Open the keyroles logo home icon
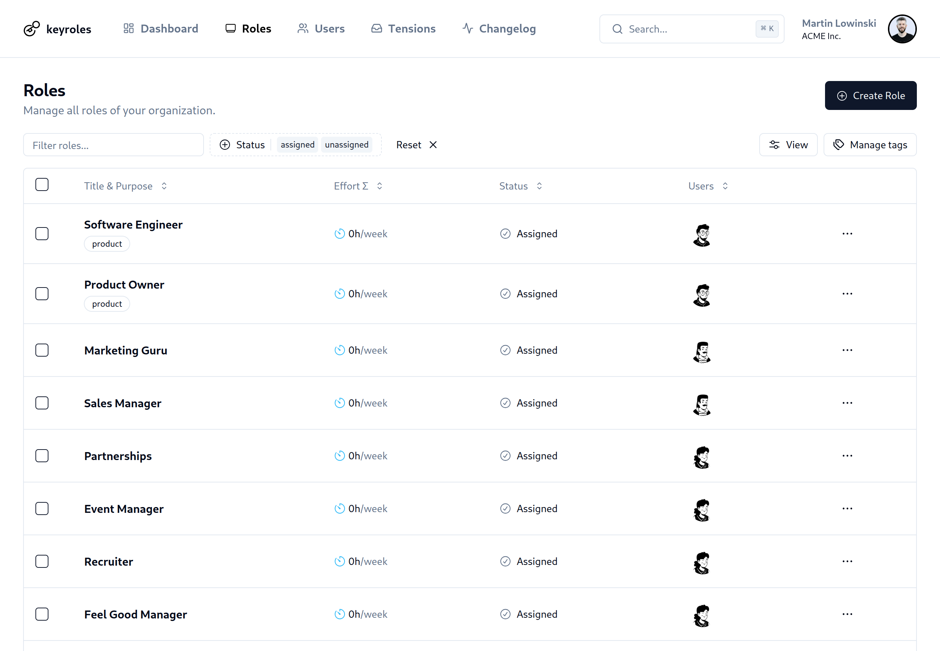This screenshot has width=940, height=651. click(x=32, y=29)
